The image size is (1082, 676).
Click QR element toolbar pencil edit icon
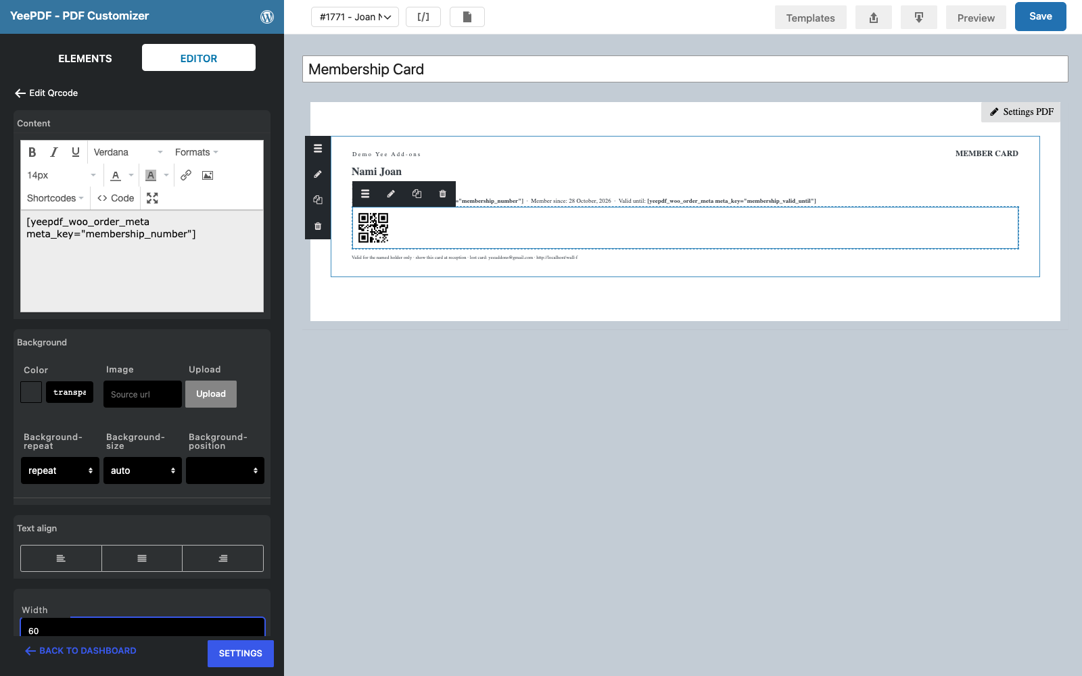tap(391, 194)
